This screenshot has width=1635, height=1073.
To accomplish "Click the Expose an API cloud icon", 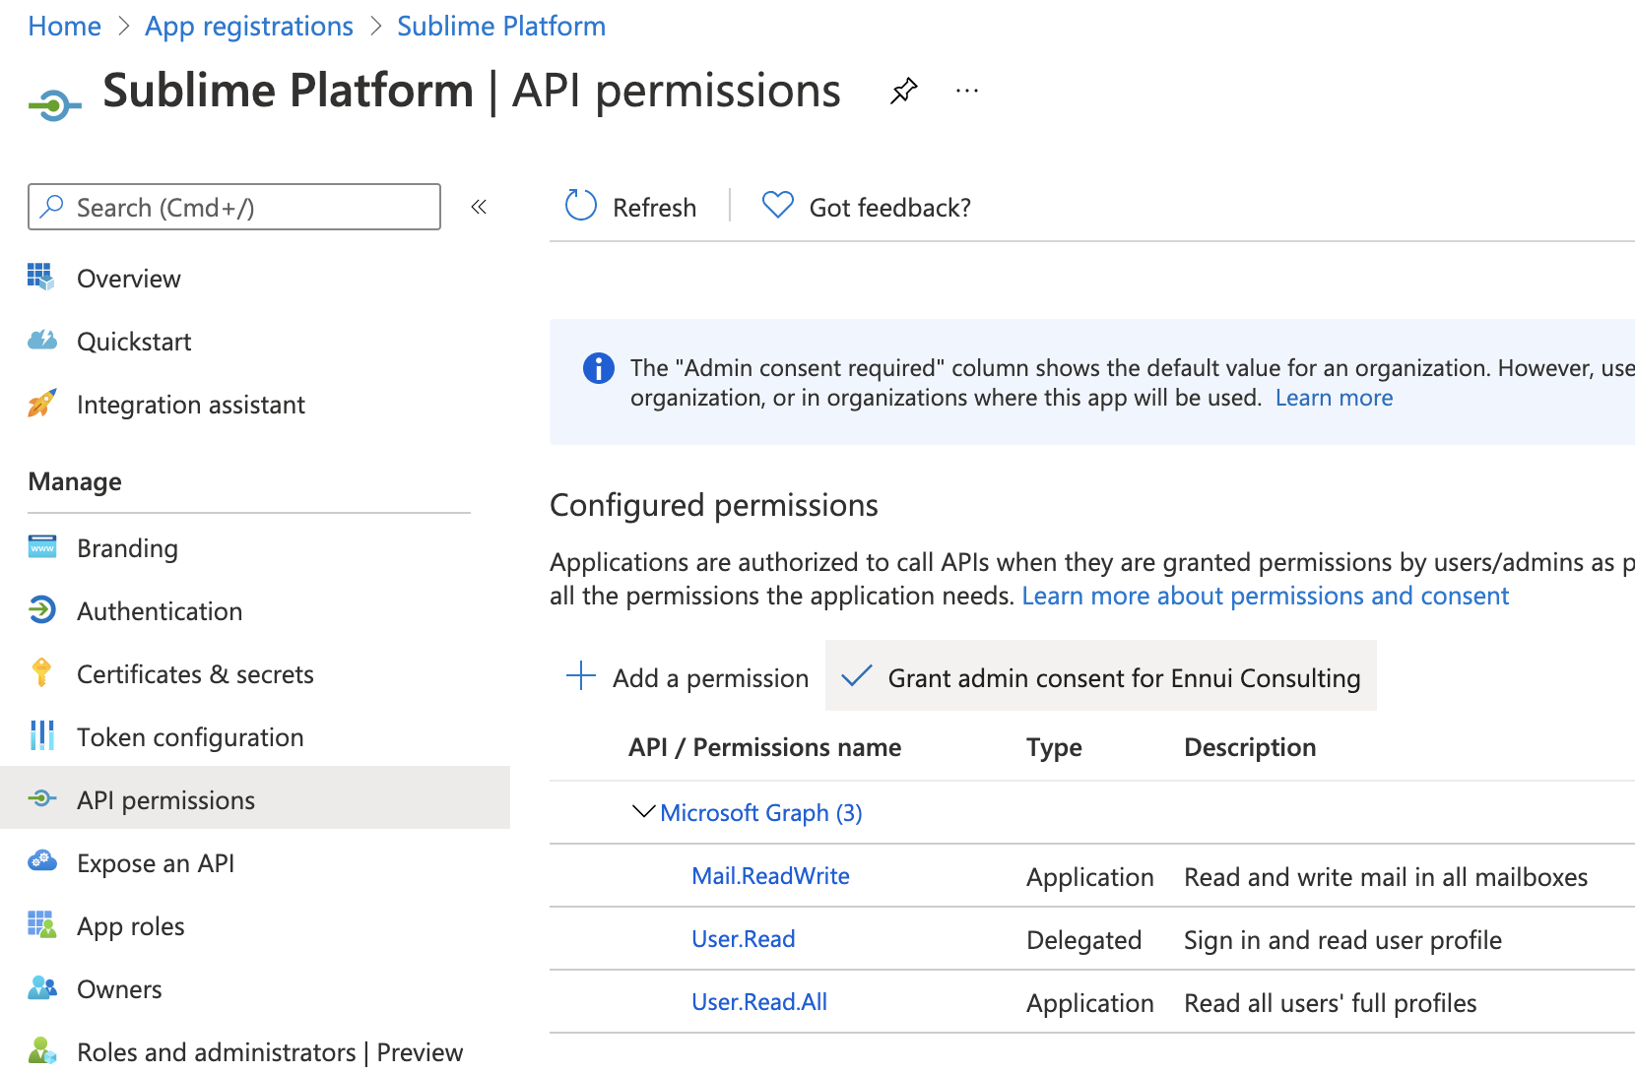I will point(41,862).
